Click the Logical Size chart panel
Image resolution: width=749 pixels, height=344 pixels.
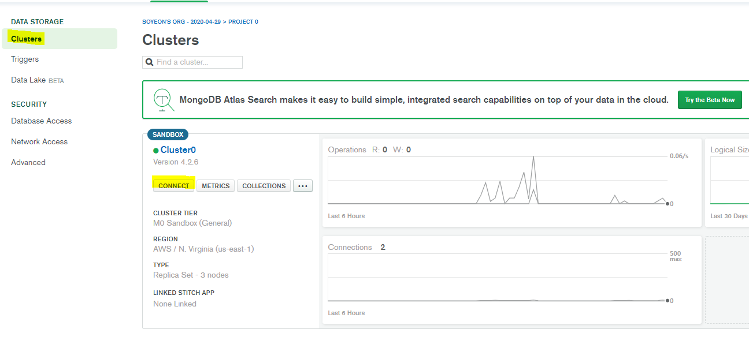pos(728,182)
